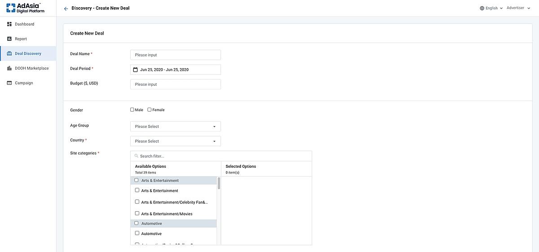This screenshot has height=252, width=539.
Task: Open the Advertiser account menu
Action: pyautogui.click(x=517, y=8)
